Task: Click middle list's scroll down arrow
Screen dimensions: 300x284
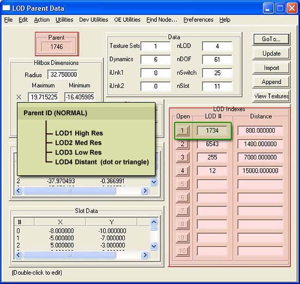Action: [x=154, y=182]
